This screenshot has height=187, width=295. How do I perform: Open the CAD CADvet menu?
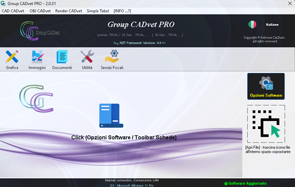(x=13, y=11)
